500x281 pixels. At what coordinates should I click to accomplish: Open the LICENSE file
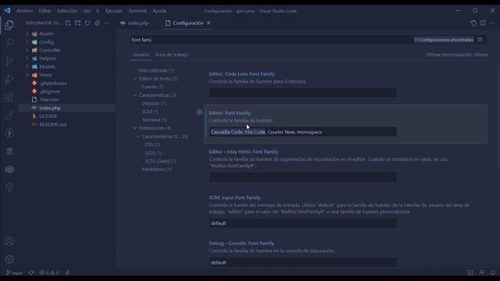point(48,116)
